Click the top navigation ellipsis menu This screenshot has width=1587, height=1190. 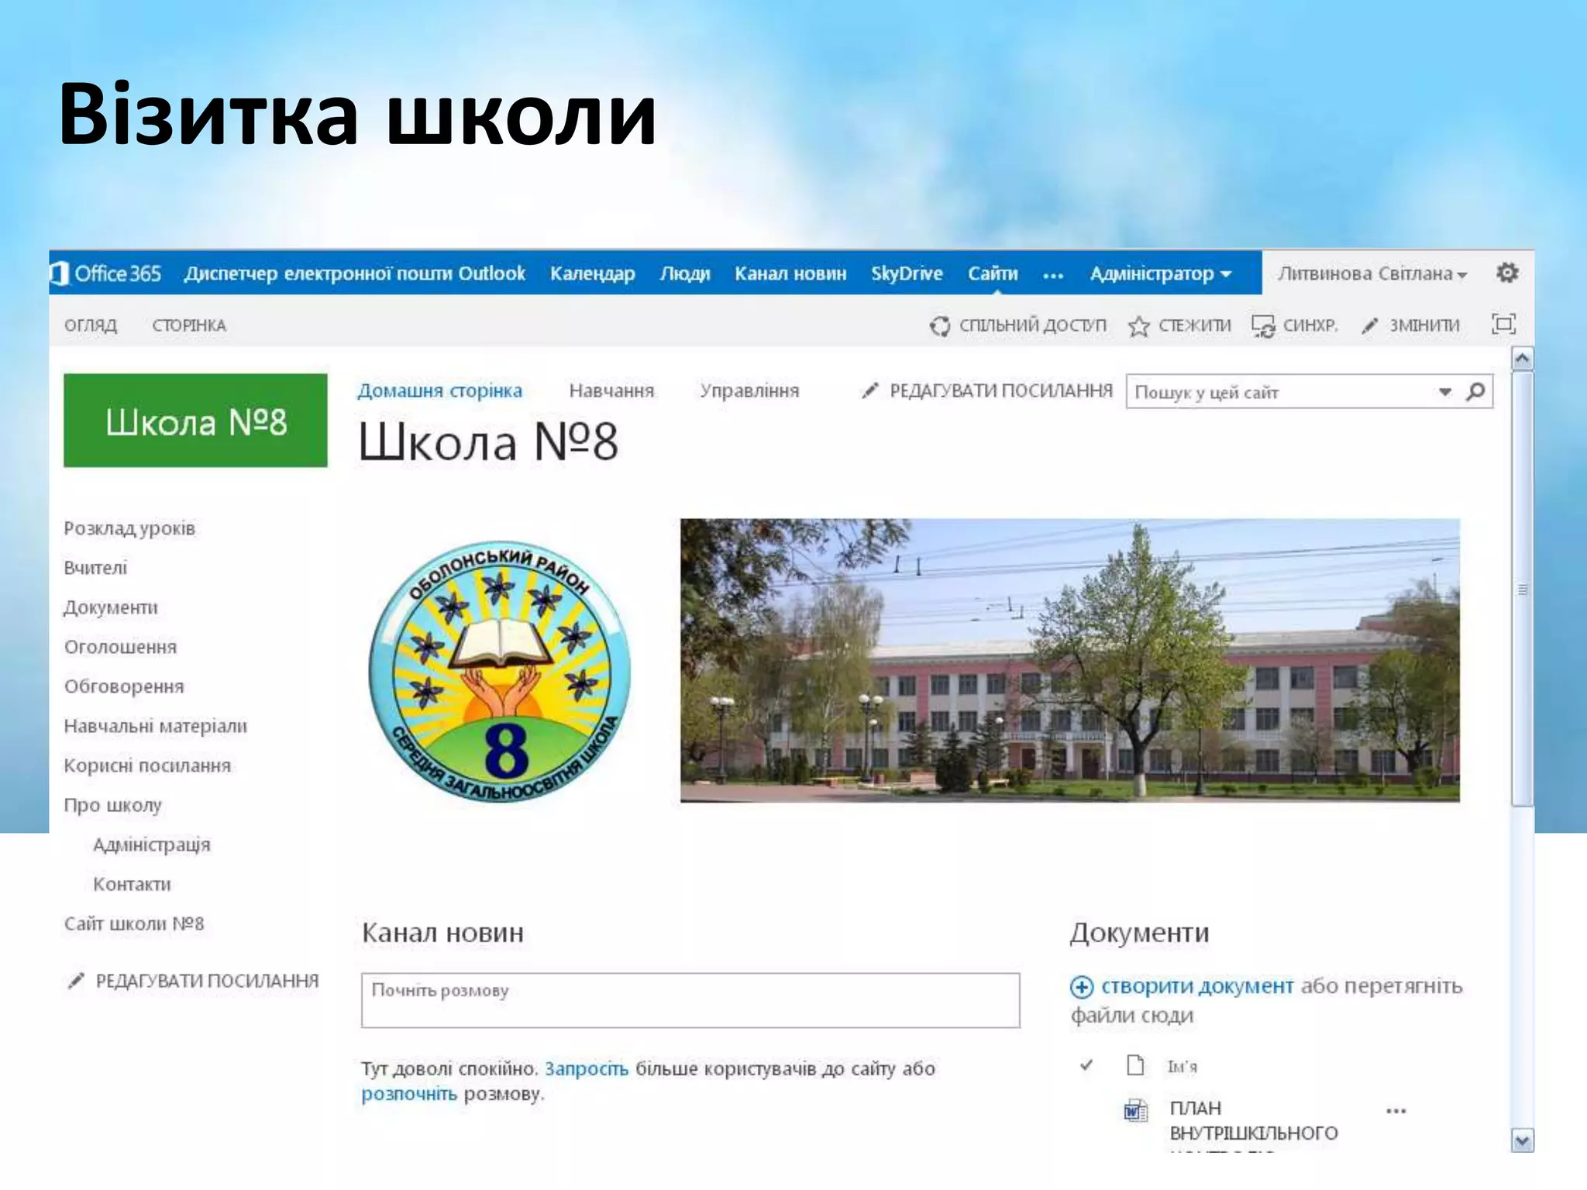tap(1053, 275)
